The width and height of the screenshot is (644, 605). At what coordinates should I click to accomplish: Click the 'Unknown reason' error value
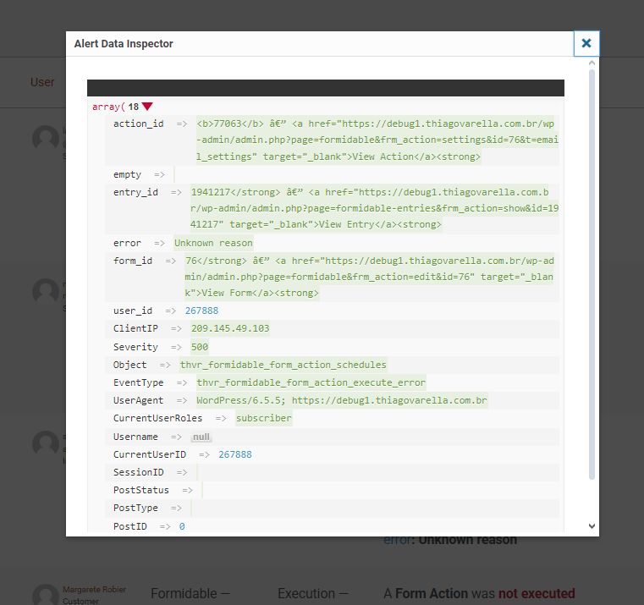(x=213, y=243)
